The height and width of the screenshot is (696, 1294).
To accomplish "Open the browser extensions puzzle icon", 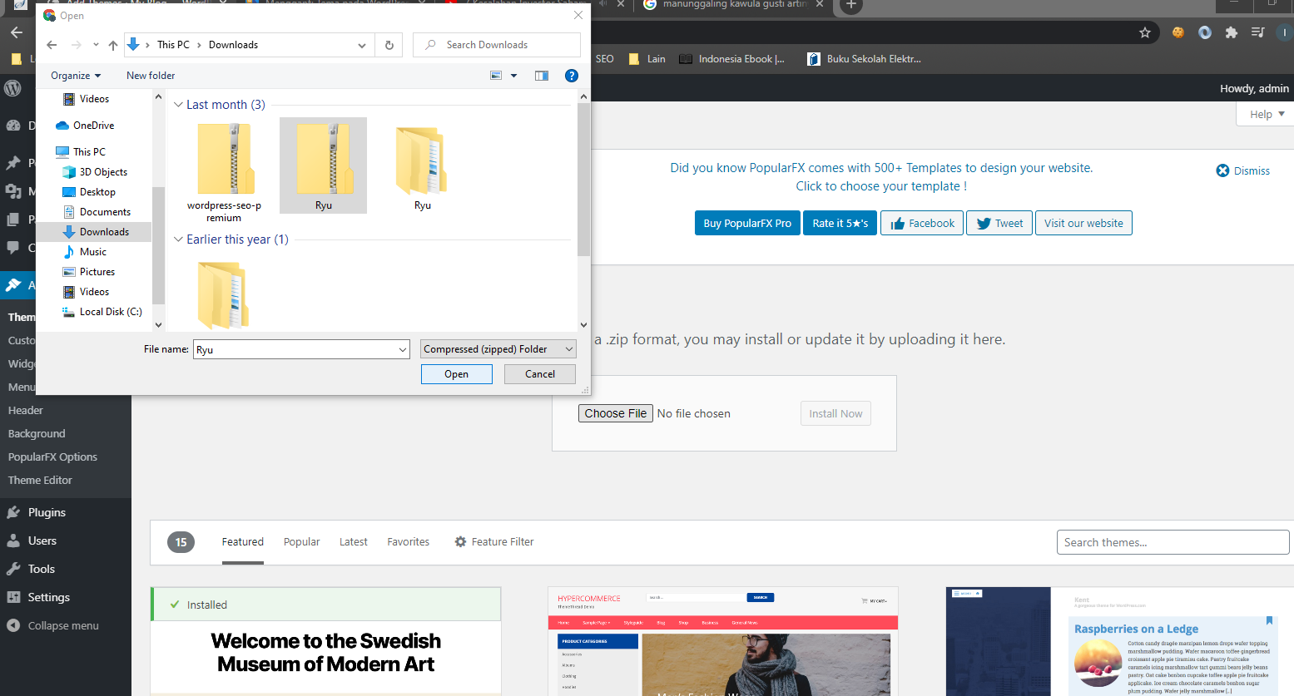I will (1232, 32).
